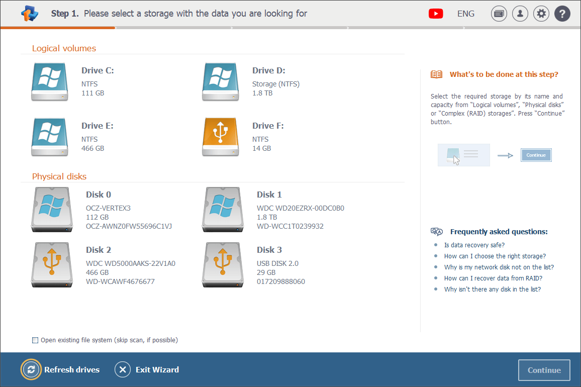Image resolution: width=581 pixels, height=387 pixels.
Task: Open the log messages icon in header
Action: coord(499,14)
